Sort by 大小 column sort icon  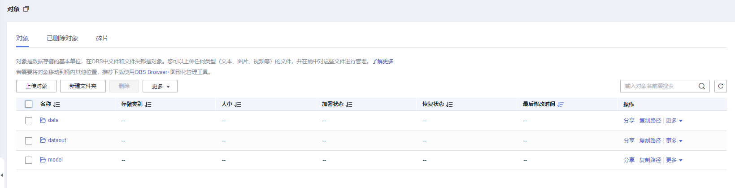tap(238, 105)
